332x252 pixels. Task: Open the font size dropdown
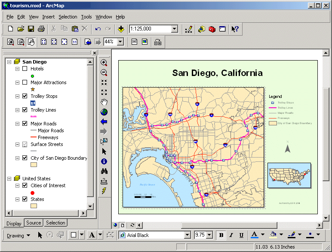[209, 235]
